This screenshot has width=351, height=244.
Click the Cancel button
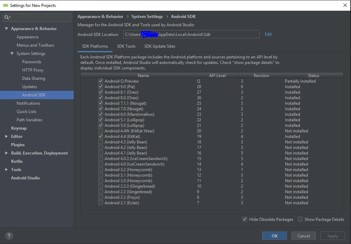303,236
